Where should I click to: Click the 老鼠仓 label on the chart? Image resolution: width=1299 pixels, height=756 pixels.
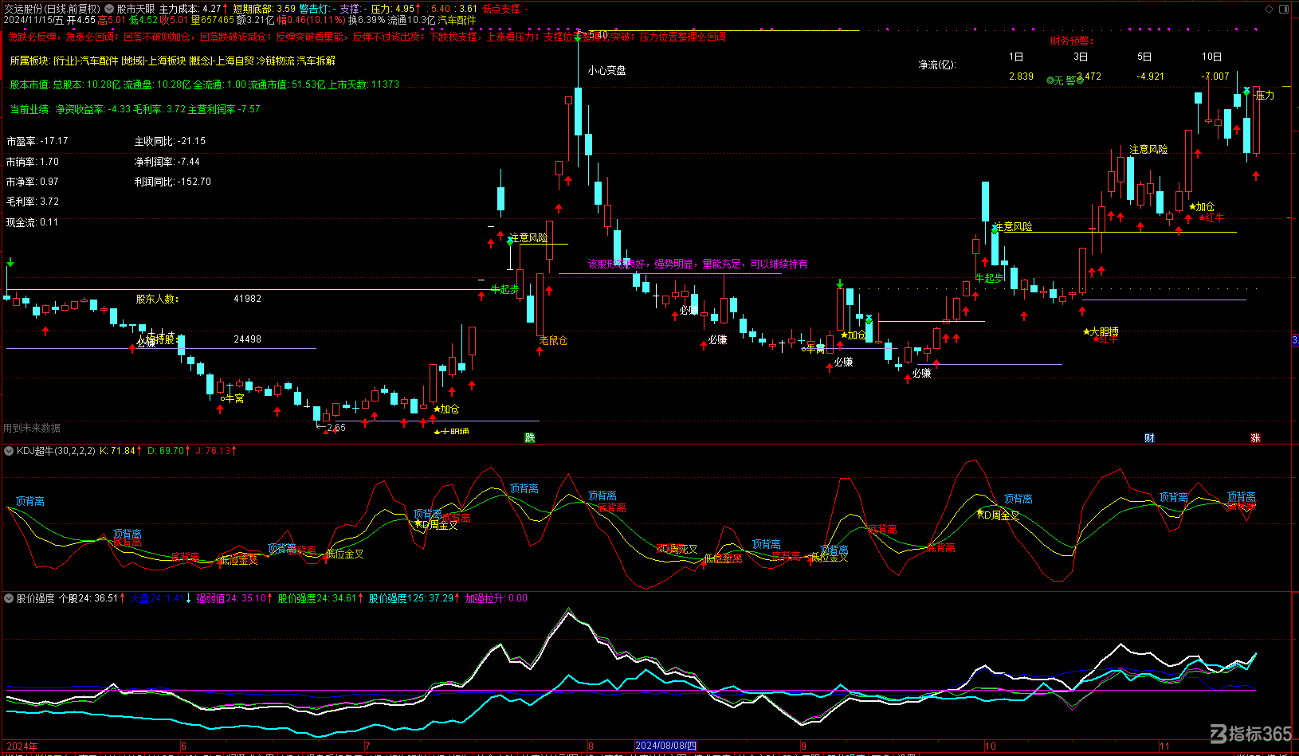[x=553, y=340]
